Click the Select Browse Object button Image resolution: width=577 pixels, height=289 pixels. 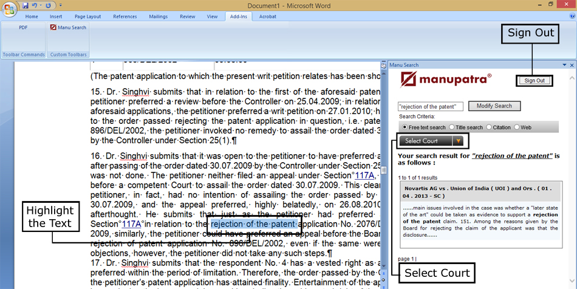coord(384,280)
